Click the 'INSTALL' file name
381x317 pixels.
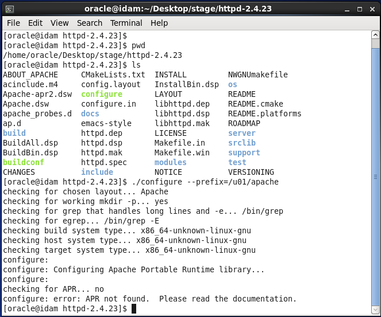coord(170,75)
